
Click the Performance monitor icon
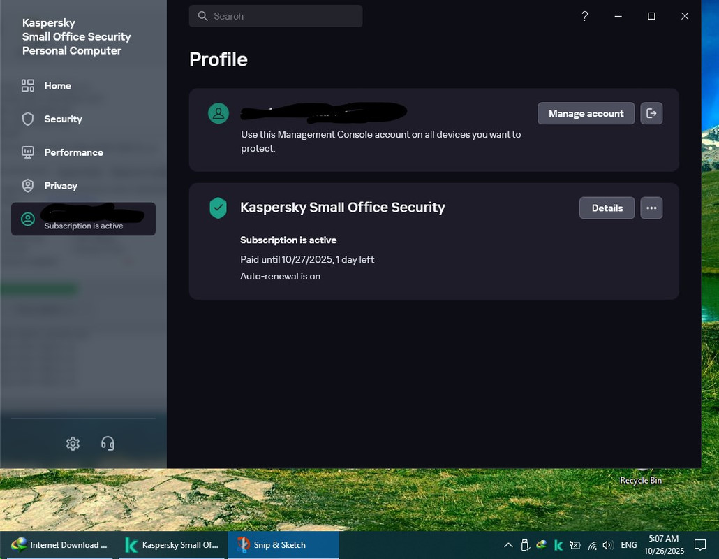tap(27, 152)
